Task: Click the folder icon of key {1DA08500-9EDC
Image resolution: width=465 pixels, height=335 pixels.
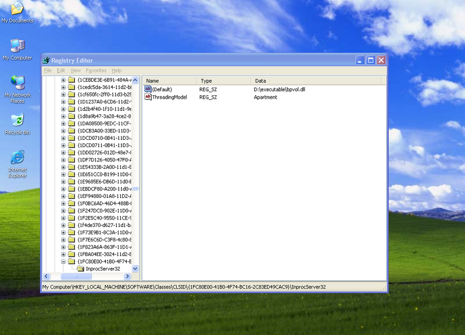Action: (x=71, y=124)
